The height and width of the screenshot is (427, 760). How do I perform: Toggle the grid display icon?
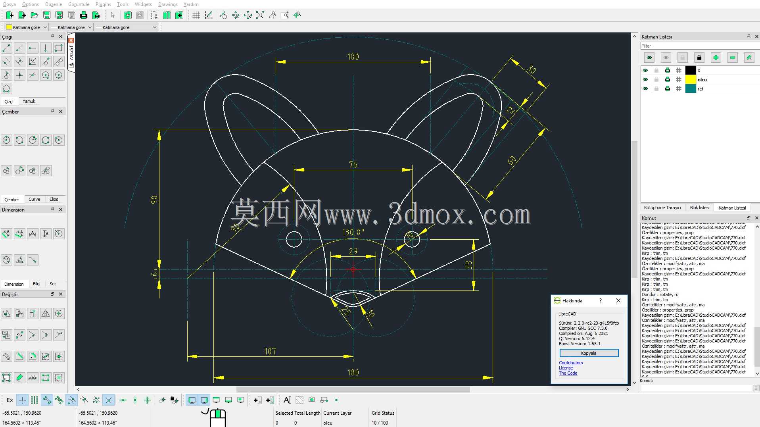196,15
